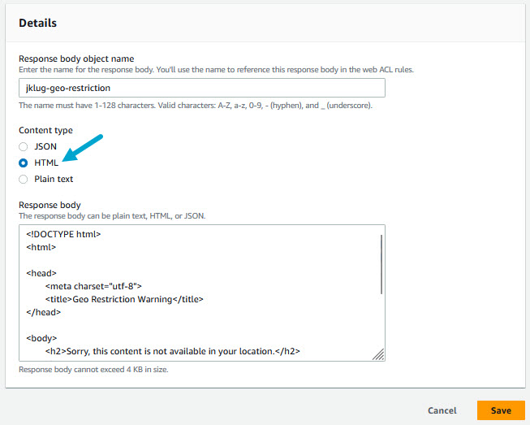Select the JSON content type radio button

point(24,146)
